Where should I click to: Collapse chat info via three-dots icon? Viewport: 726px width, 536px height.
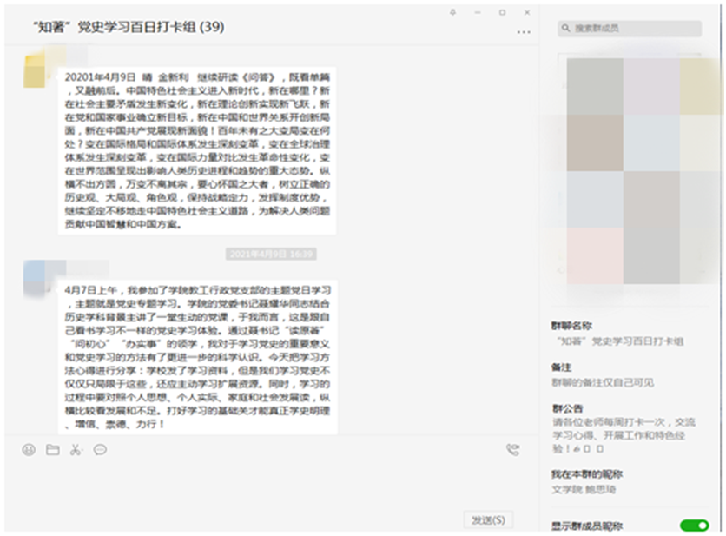coord(523,31)
